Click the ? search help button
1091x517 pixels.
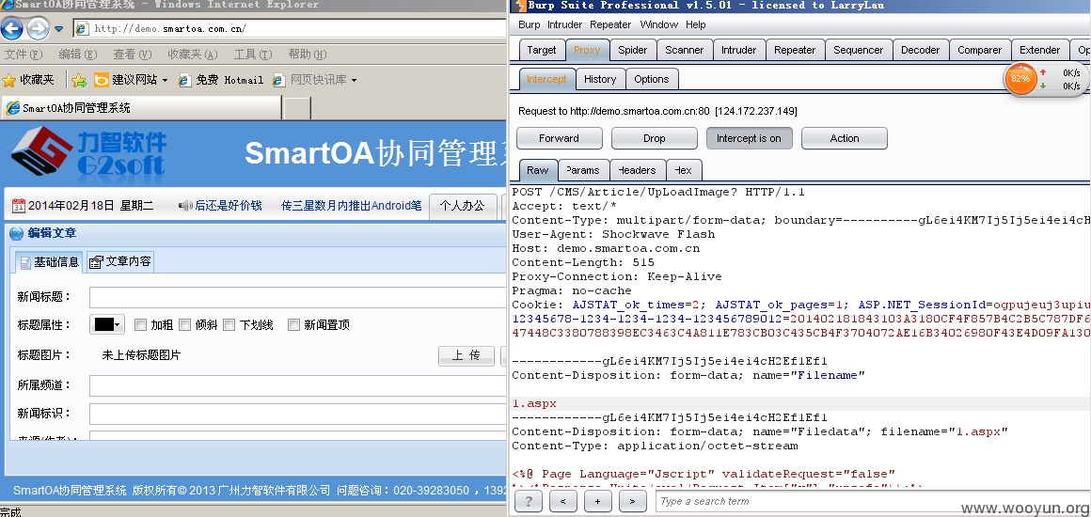pos(529,501)
